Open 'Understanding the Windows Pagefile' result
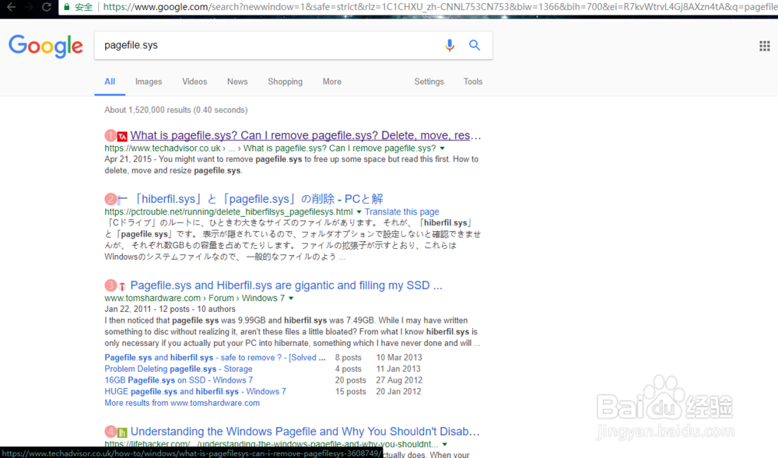The height and width of the screenshot is (458, 778). [305, 432]
